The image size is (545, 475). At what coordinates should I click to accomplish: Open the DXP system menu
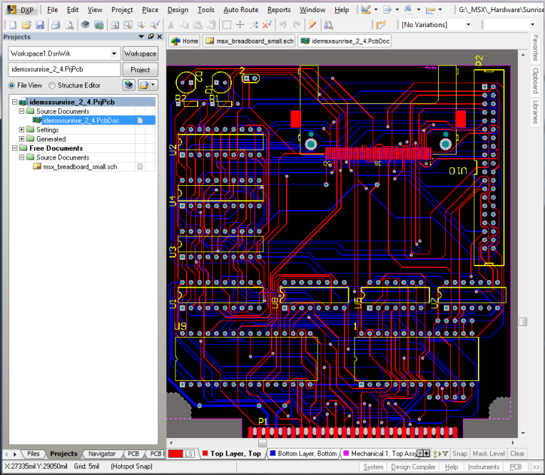point(20,10)
